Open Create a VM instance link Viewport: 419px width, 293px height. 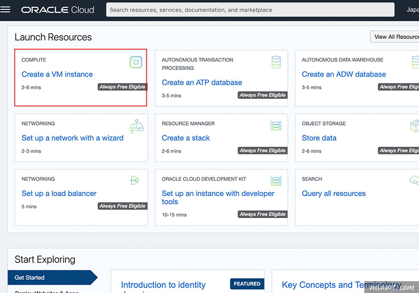(x=57, y=74)
